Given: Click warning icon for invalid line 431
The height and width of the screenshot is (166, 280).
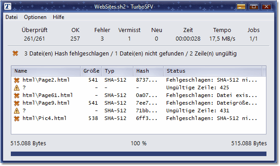Looking at the screenshot, I should (17, 111).
